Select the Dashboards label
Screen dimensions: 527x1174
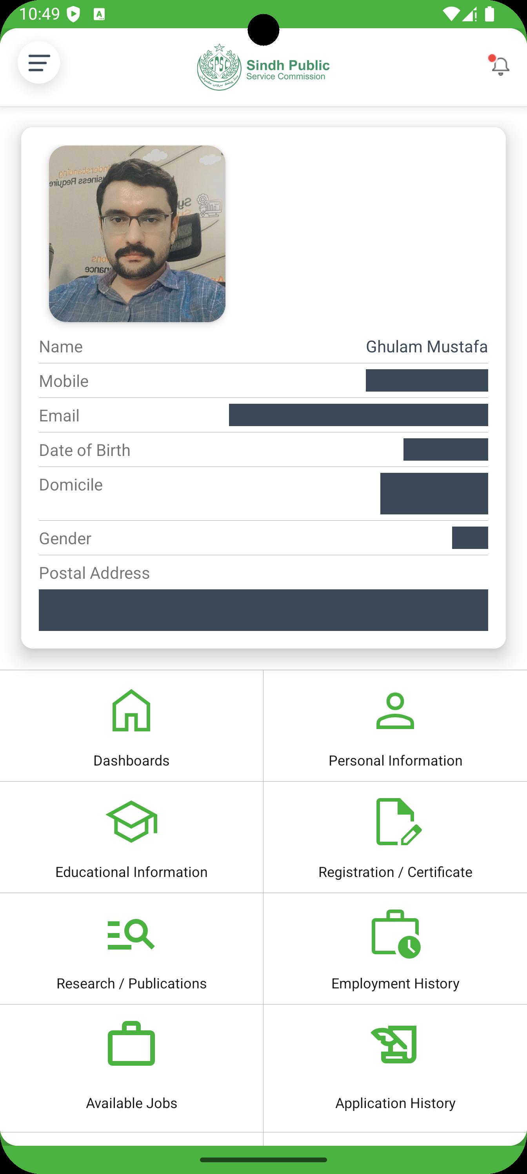tap(131, 761)
